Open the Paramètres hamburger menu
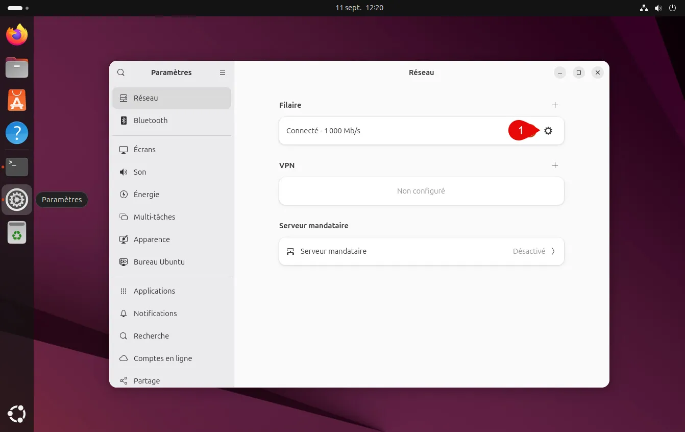685x432 pixels. [223, 73]
